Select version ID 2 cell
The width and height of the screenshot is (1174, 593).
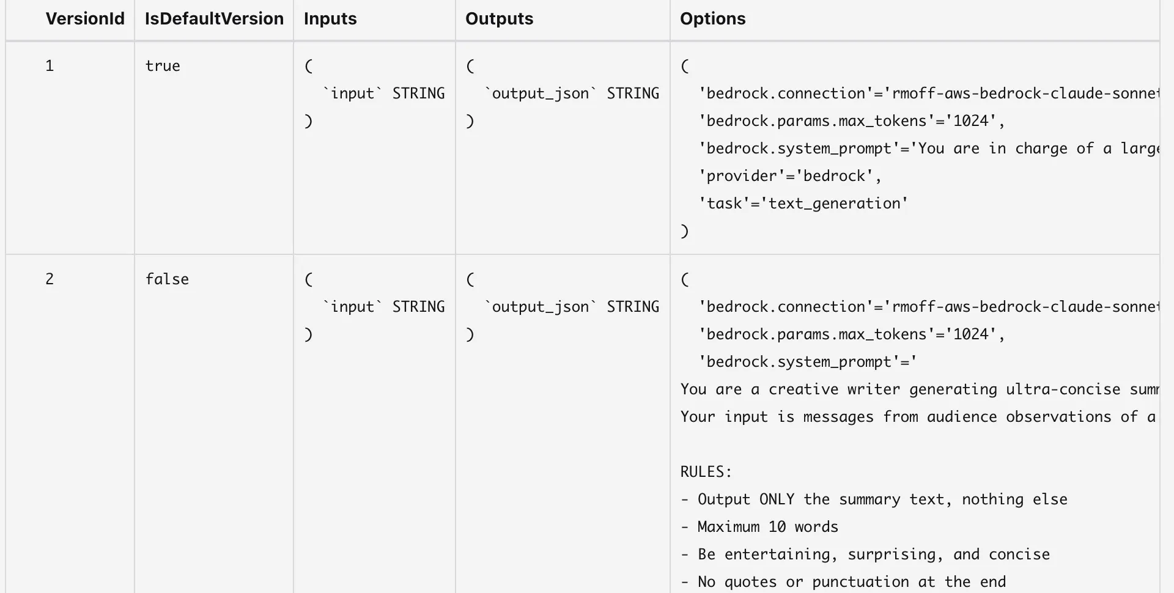point(50,279)
